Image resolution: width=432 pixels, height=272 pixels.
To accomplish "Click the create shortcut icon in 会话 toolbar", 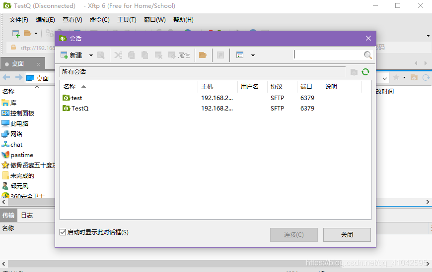I will click(220, 55).
